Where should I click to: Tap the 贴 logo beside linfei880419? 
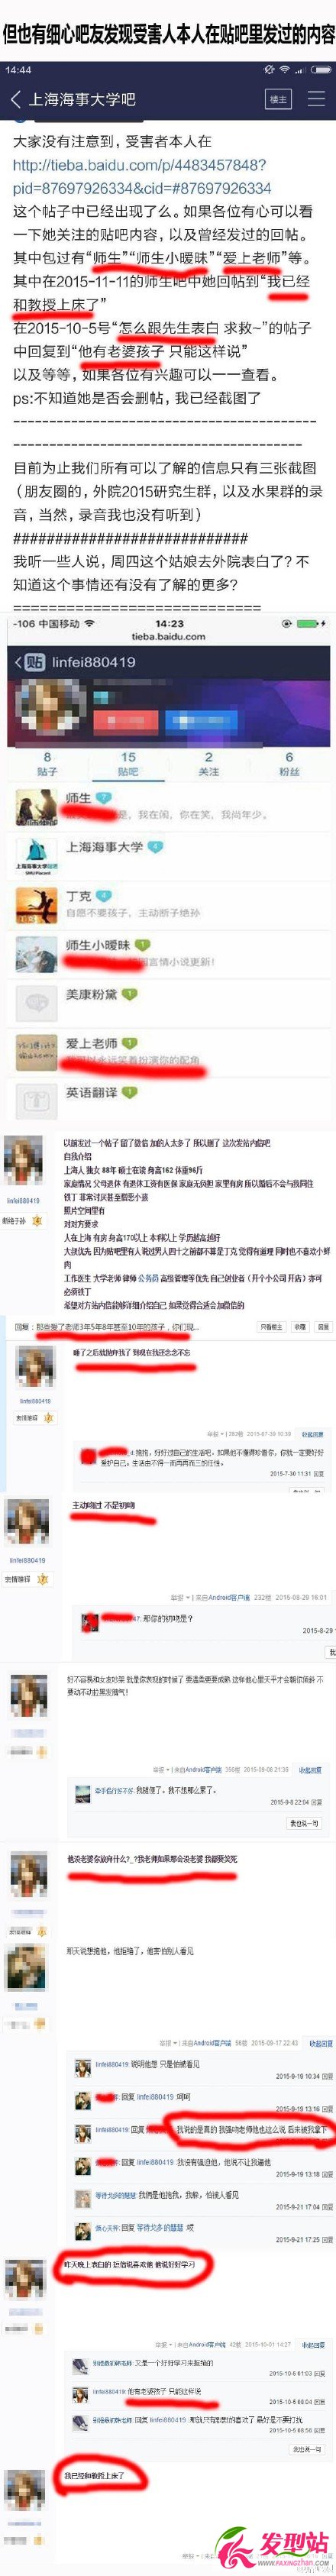[x=35, y=661]
